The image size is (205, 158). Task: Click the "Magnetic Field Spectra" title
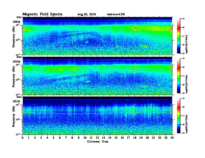[x=42, y=14]
